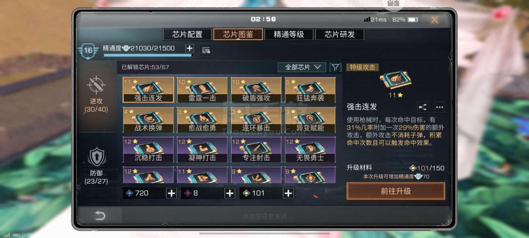Click the 精通度 progress bar
This screenshot has width=529, height=238.
pyautogui.click(x=148, y=56)
